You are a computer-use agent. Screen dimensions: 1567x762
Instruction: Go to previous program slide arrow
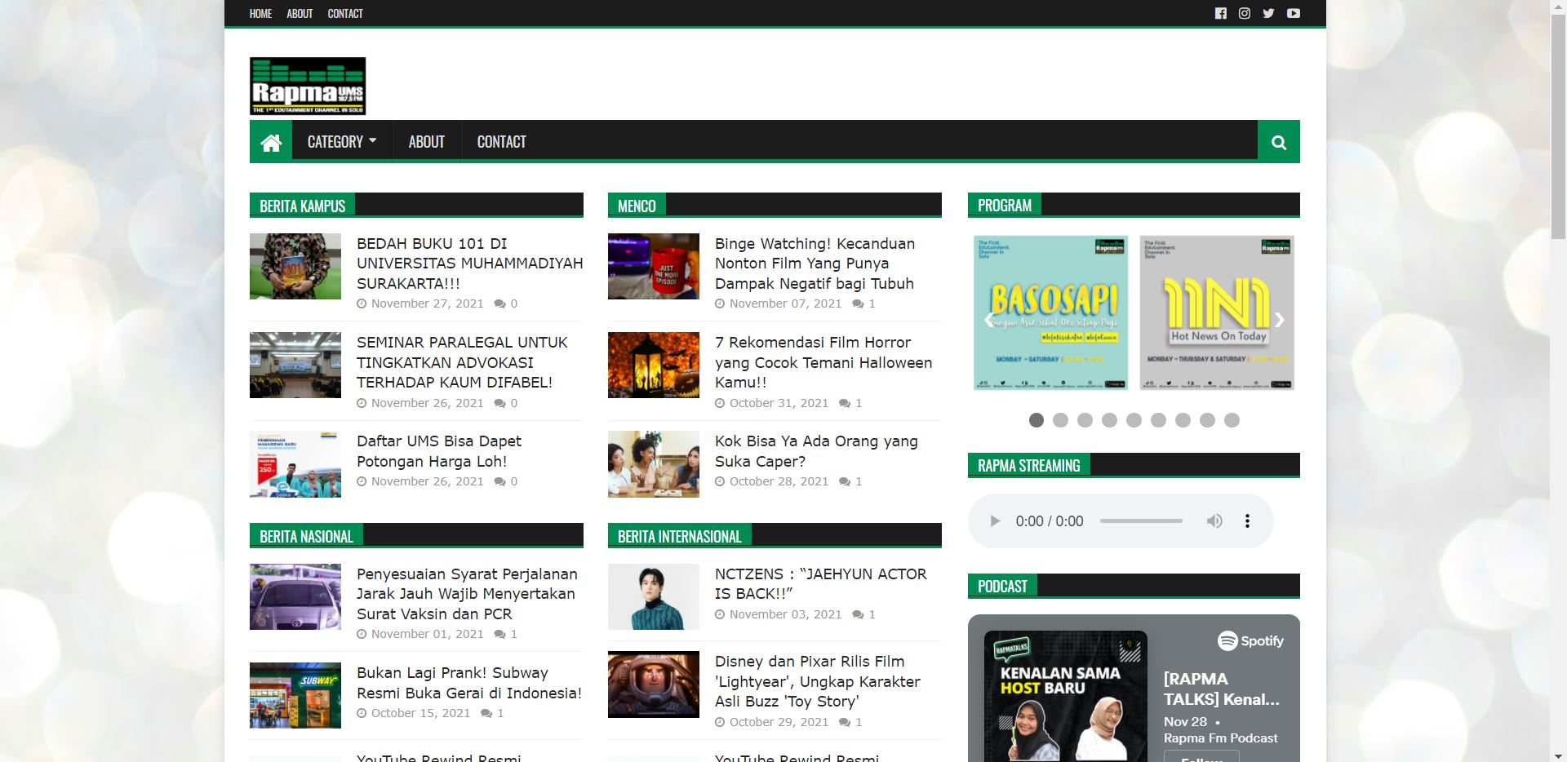989,320
